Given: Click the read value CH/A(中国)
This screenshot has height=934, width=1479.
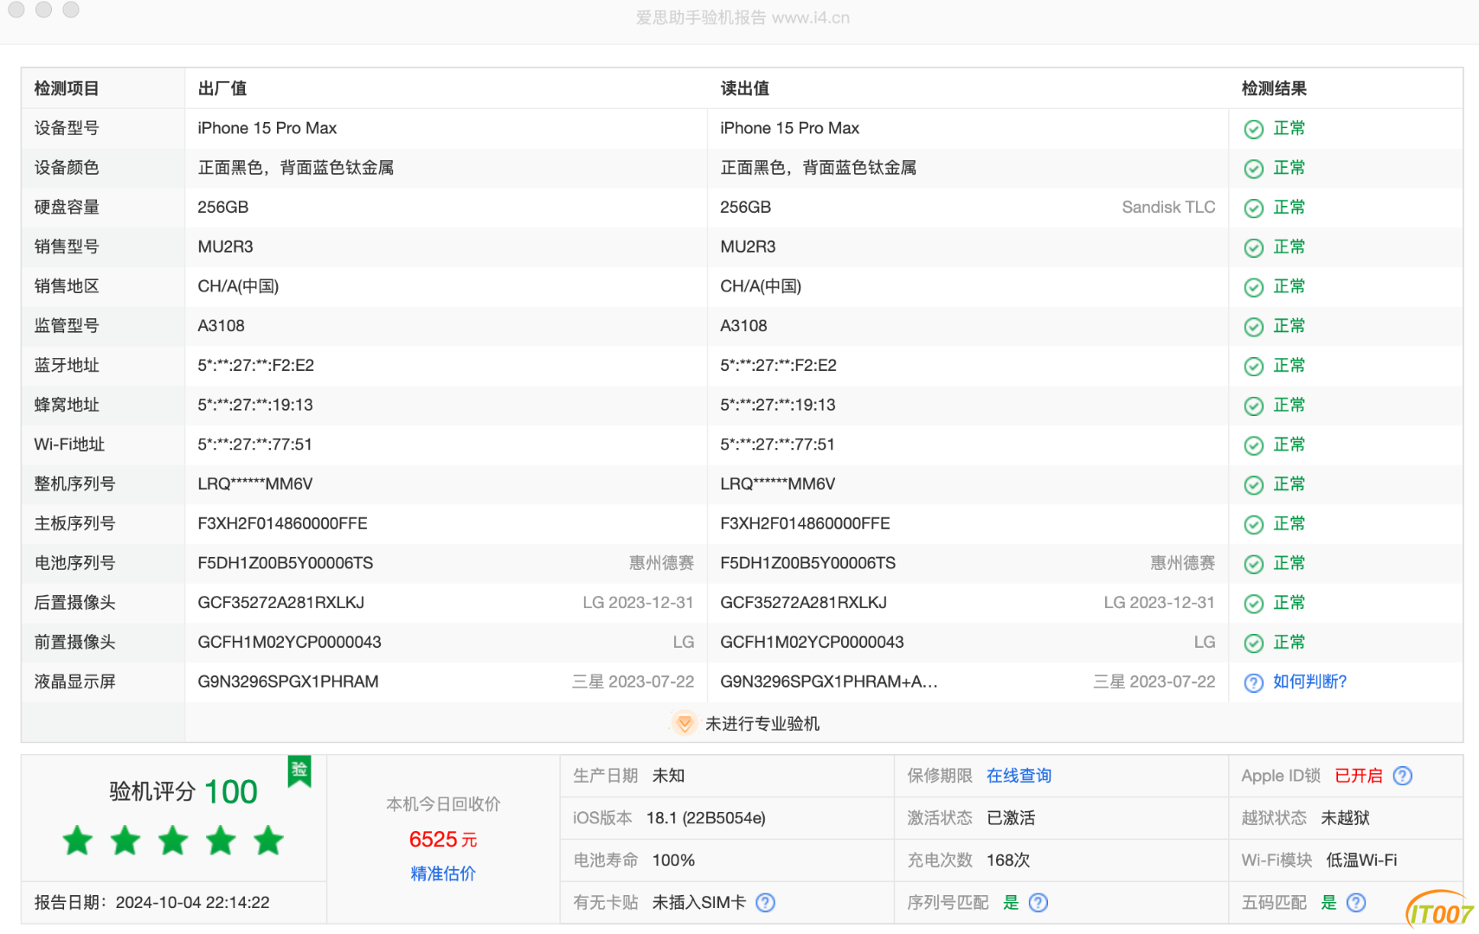Looking at the screenshot, I should coord(761,286).
